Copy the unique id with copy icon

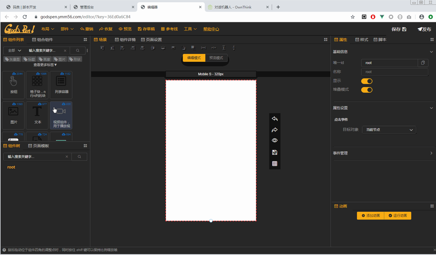pyautogui.click(x=423, y=63)
